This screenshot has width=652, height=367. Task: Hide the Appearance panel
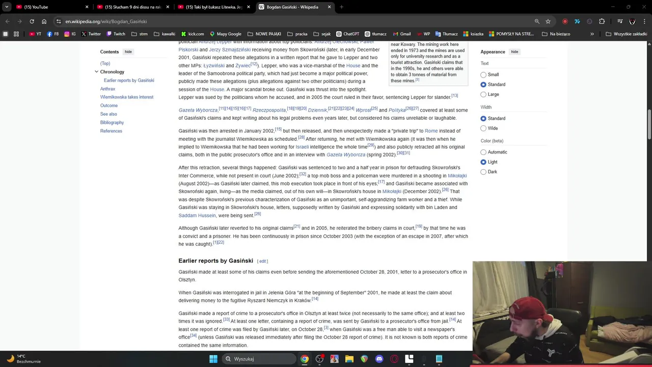pyautogui.click(x=514, y=51)
